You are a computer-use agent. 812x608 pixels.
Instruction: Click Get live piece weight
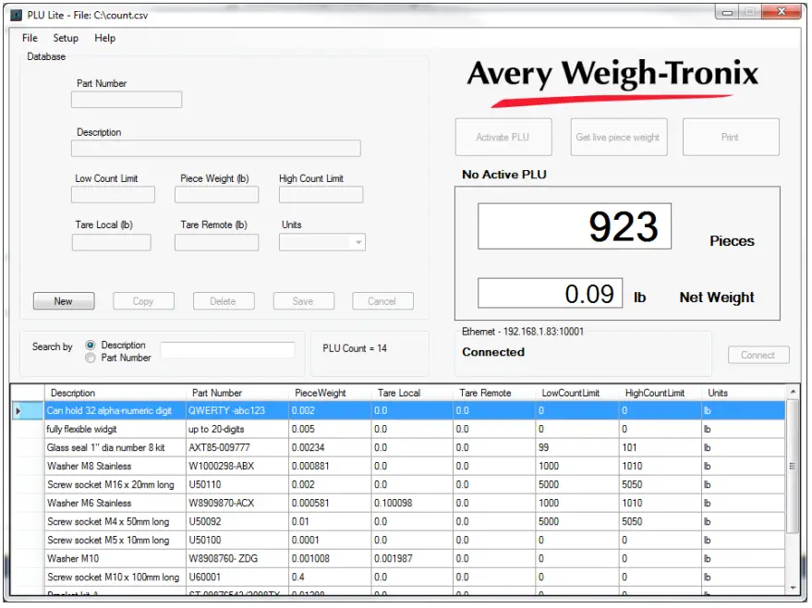coord(617,136)
